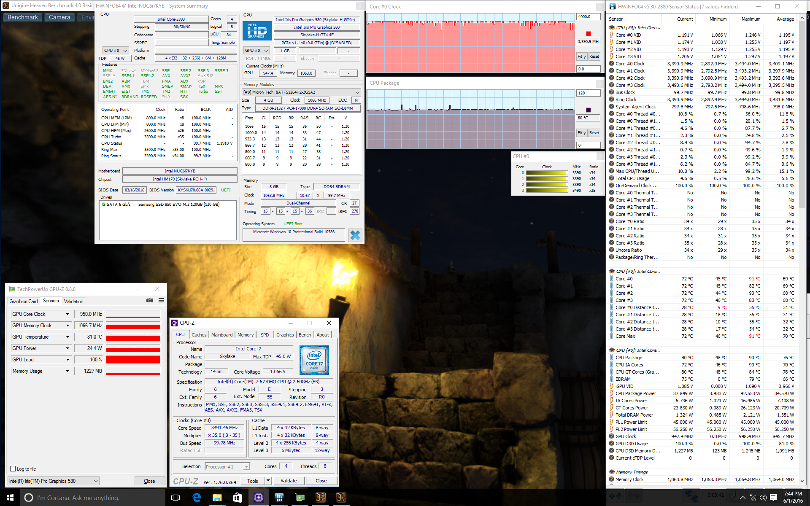
Task: Click the Memory Timings group icon
Action: [x=612, y=472]
